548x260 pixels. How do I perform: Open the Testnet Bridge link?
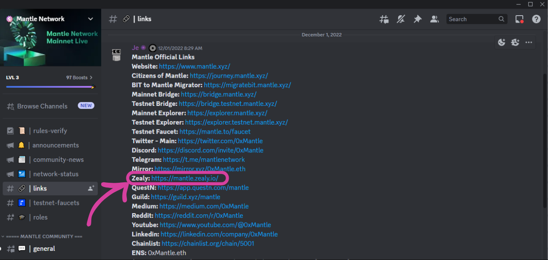click(228, 104)
